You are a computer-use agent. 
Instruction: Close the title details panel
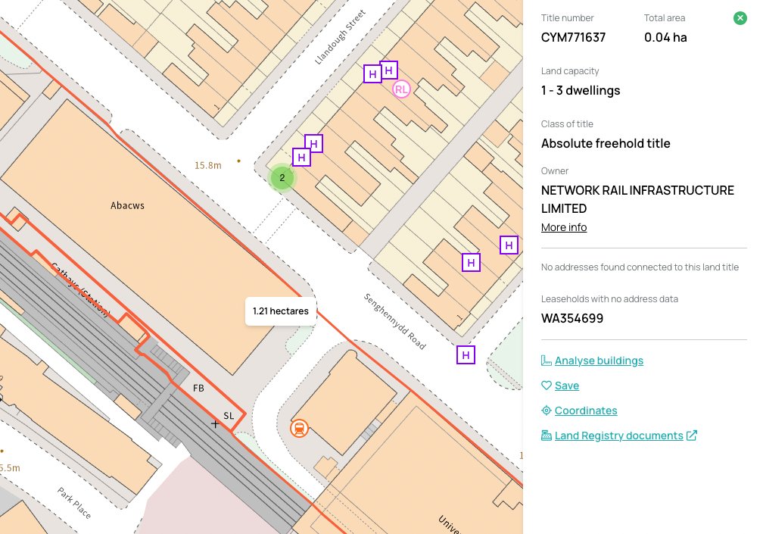(740, 18)
